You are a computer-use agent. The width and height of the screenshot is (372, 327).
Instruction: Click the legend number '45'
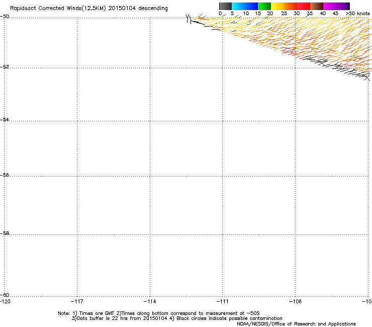[335, 14]
